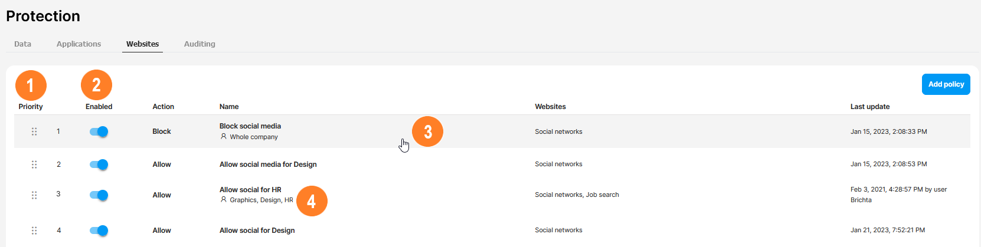Click user icon beside Whole company

pyautogui.click(x=224, y=137)
